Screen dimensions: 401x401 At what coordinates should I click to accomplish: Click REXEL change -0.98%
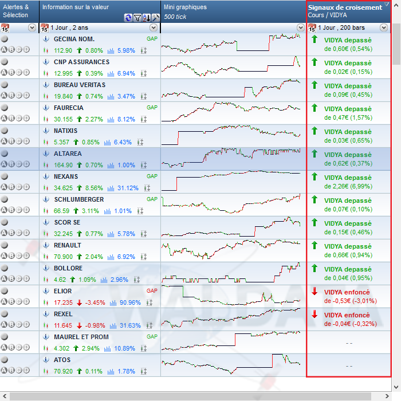pos(95,325)
